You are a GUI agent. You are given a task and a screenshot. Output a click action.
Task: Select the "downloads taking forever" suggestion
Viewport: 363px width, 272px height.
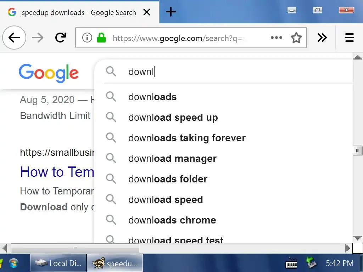187,138
